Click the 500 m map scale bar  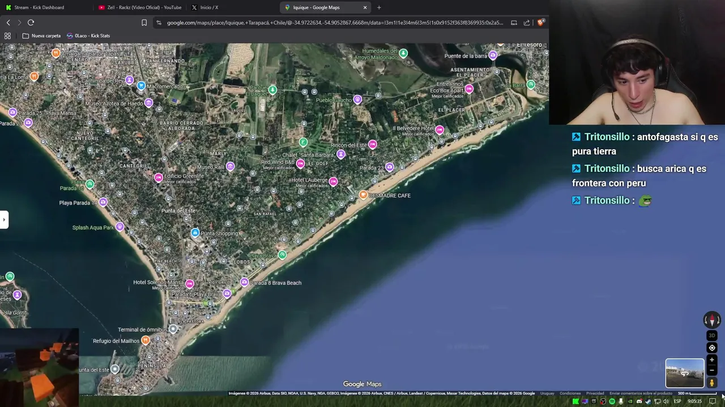click(x=697, y=393)
